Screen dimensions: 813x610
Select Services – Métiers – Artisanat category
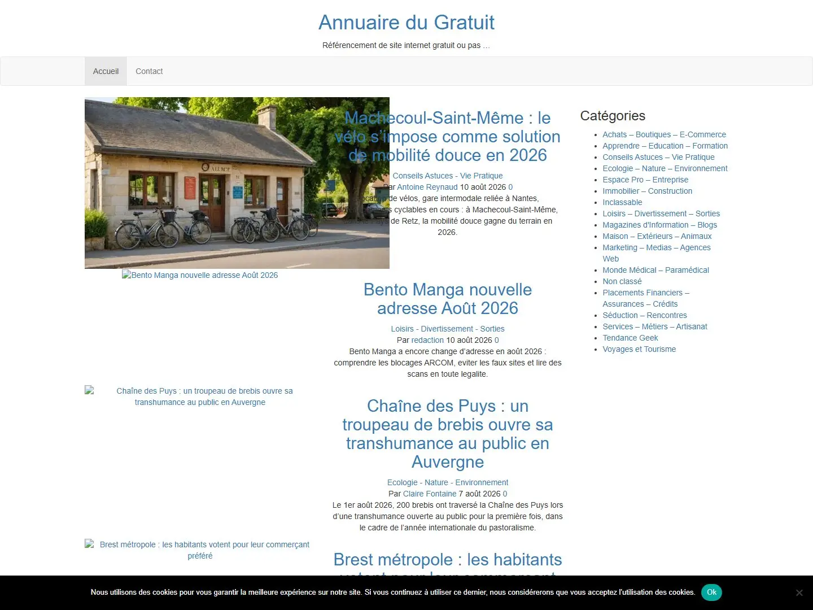tap(655, 326)
